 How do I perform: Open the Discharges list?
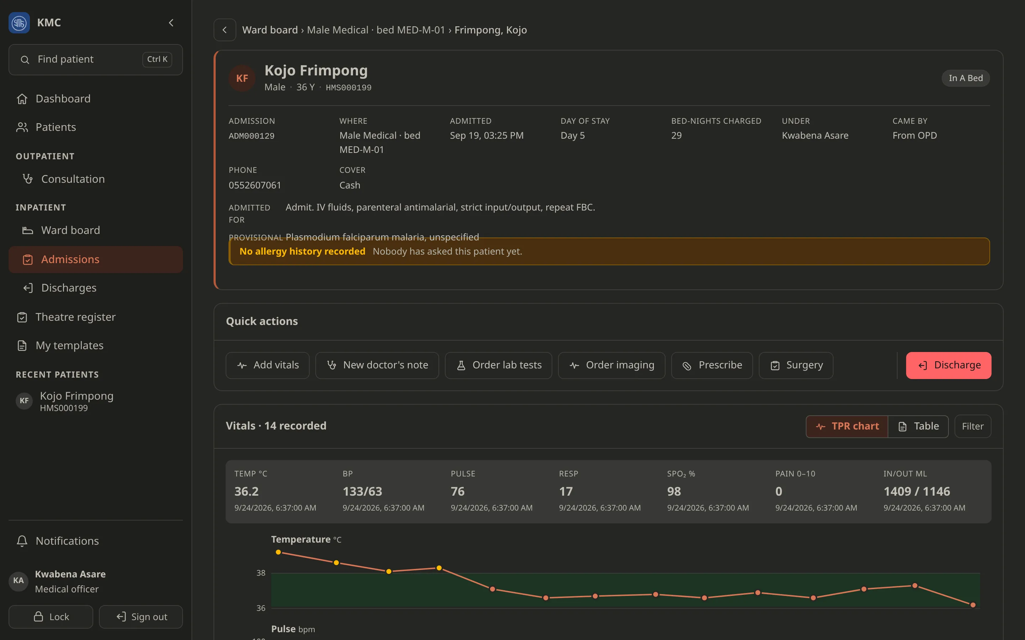[96, 288]
